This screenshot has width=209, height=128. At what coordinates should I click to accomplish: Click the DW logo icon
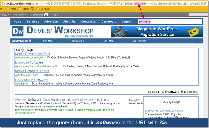point(18,31)
